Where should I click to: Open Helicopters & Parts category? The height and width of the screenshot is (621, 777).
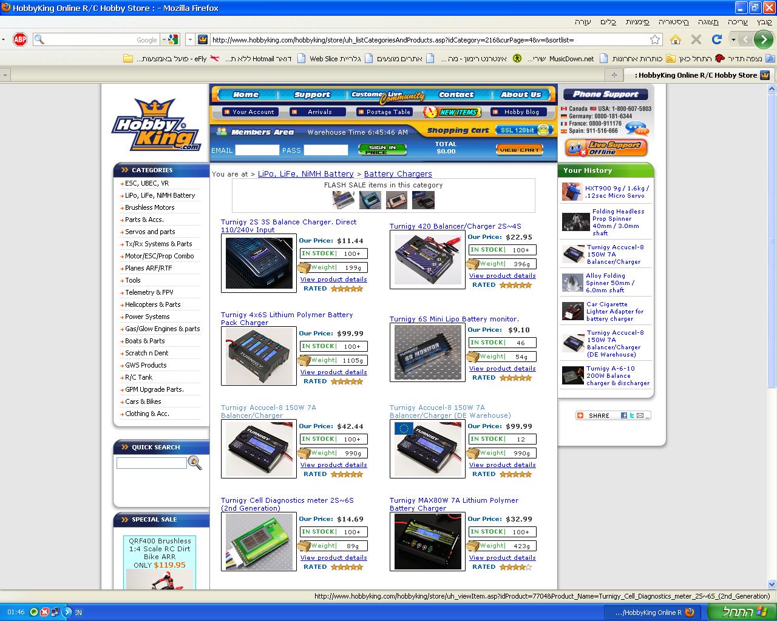152,304
